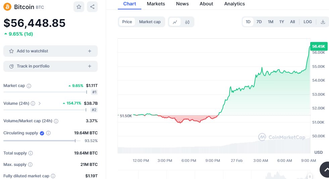Click Circulating supply info icon
The image size is (329, 179).
48,133
